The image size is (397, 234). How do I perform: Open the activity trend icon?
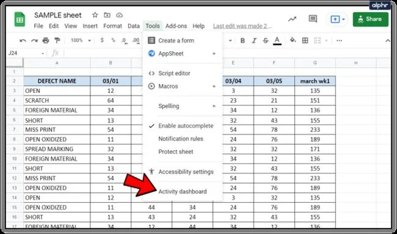tap(292, 20)
